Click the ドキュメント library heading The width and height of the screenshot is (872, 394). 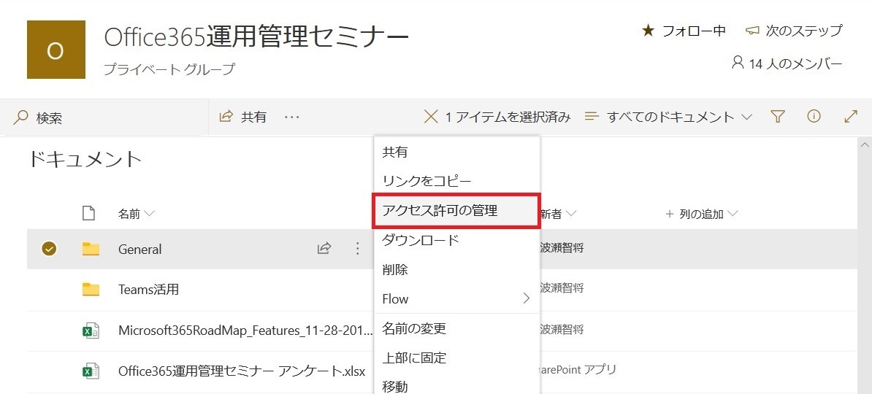85,159
